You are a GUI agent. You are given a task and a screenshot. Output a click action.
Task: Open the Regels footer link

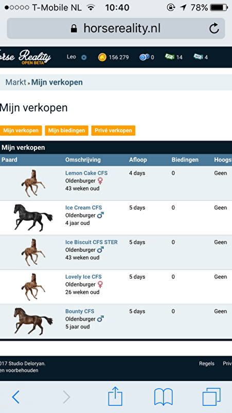coord(207,363)
